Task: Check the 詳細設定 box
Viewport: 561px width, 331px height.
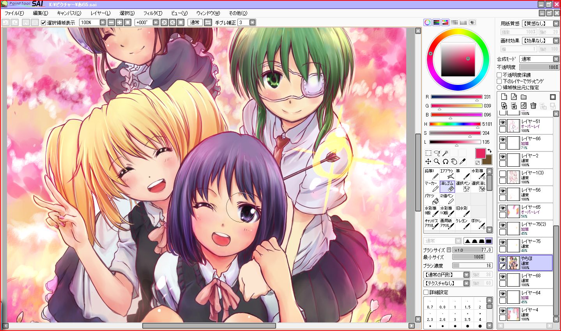Action: point(426,292)
